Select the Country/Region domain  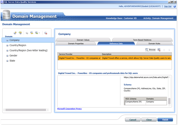[x=18, y=45]
